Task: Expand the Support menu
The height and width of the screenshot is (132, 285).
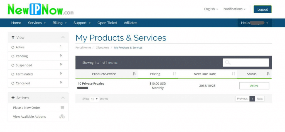Action: pyautogui.click(x=82, y=23)
